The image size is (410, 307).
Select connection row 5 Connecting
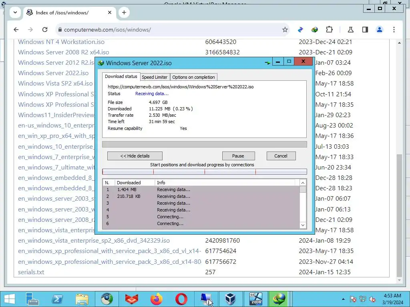[201, 217]
